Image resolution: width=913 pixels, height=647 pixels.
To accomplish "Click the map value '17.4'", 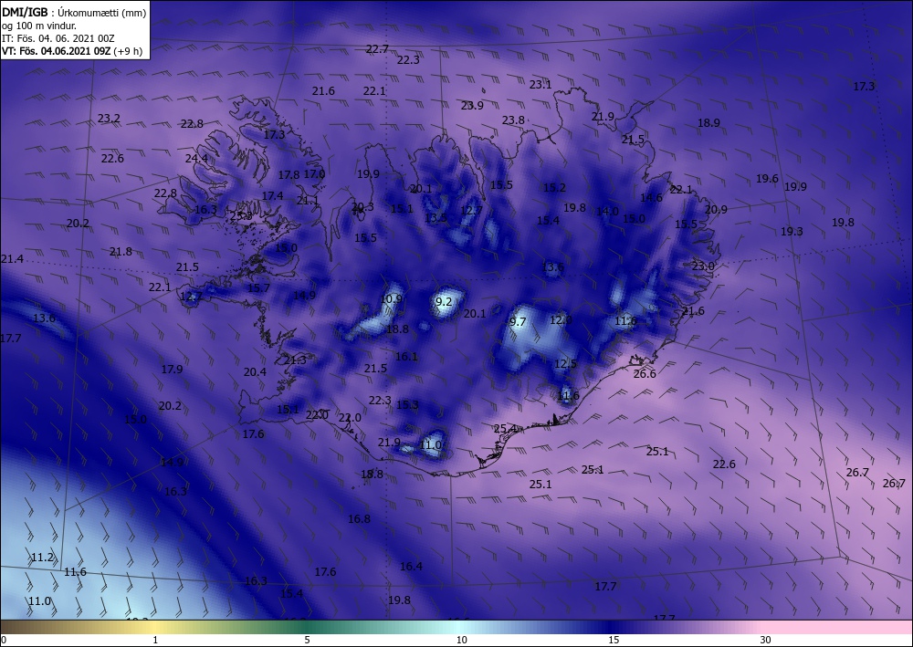I will (x=272, y=195).
